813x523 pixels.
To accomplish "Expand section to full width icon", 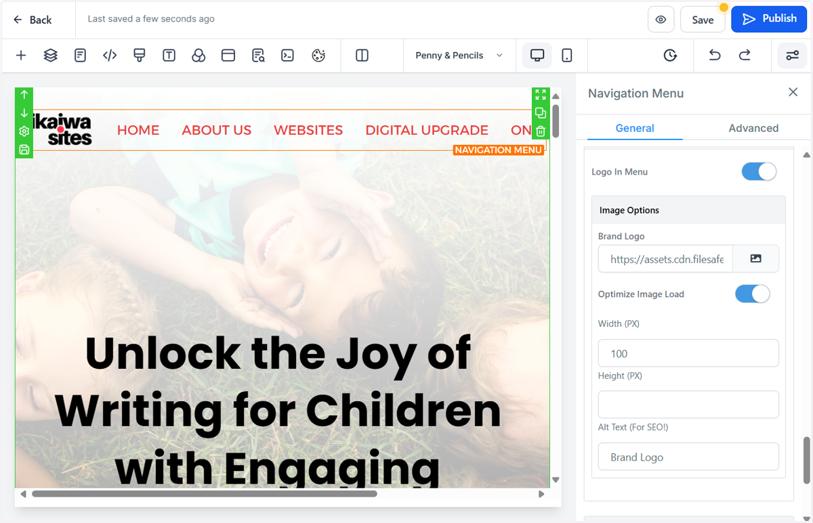I will click(x=541, y=95).
